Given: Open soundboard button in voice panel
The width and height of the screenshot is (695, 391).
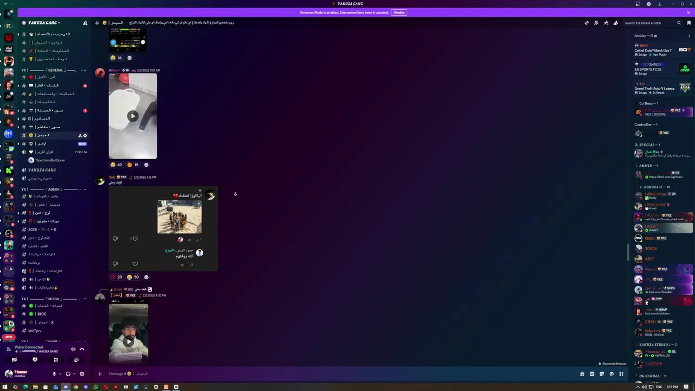Looking at the screenshot, I should [x=77, y=360].
